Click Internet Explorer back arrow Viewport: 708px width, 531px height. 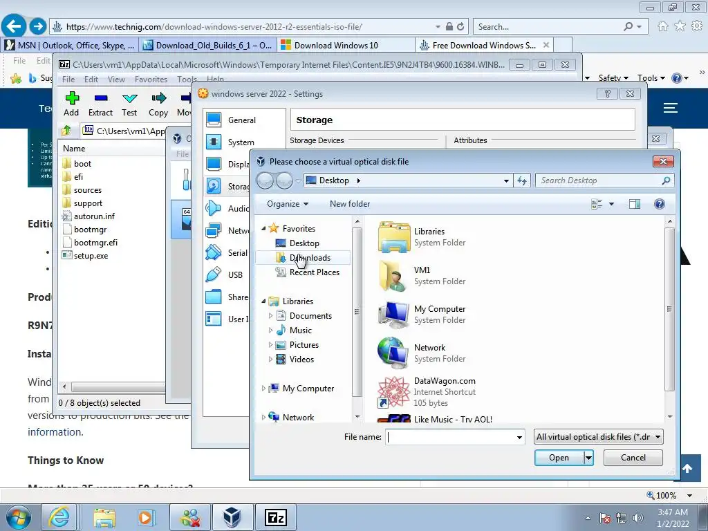(14, 26)
